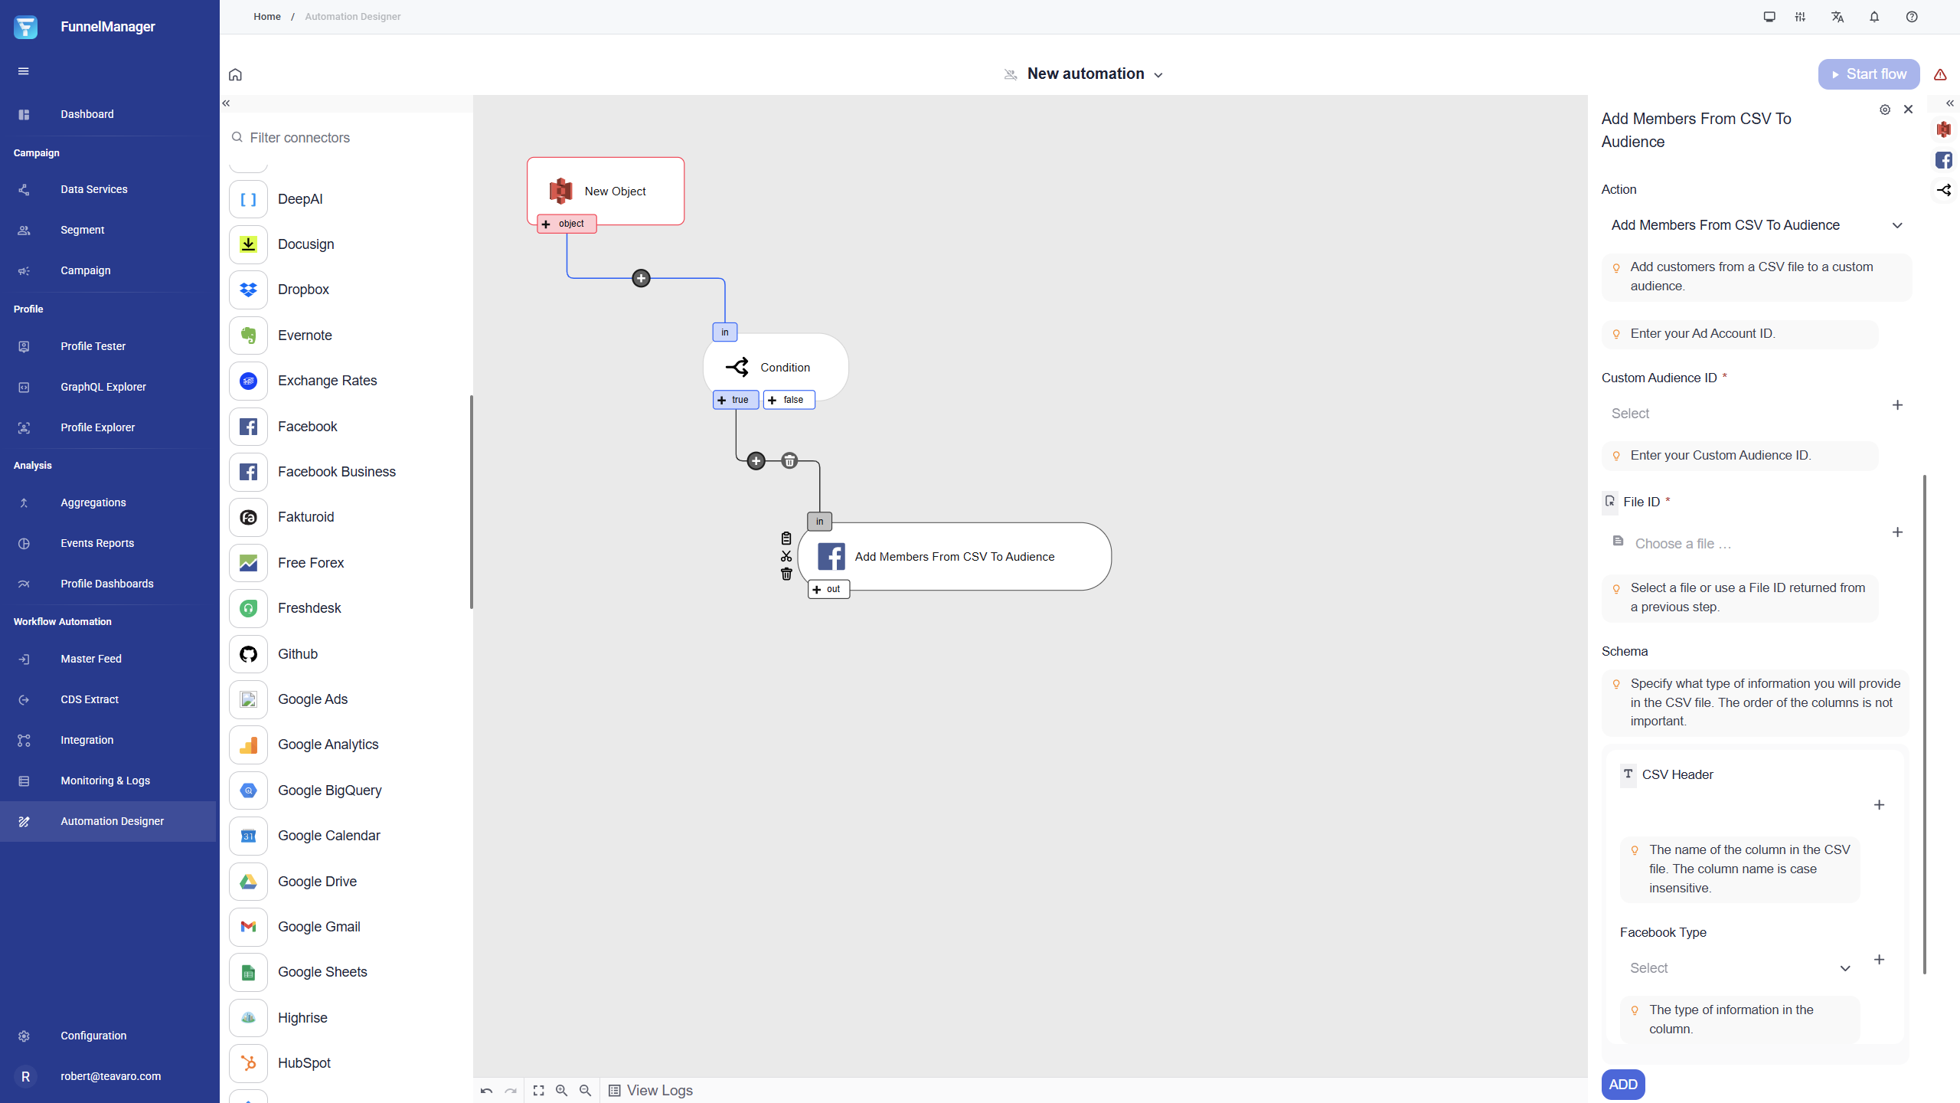This screenshot has height=1103, width=1960.
Task: Zoom in on the canvas
Action: (x=562, y=1090)
